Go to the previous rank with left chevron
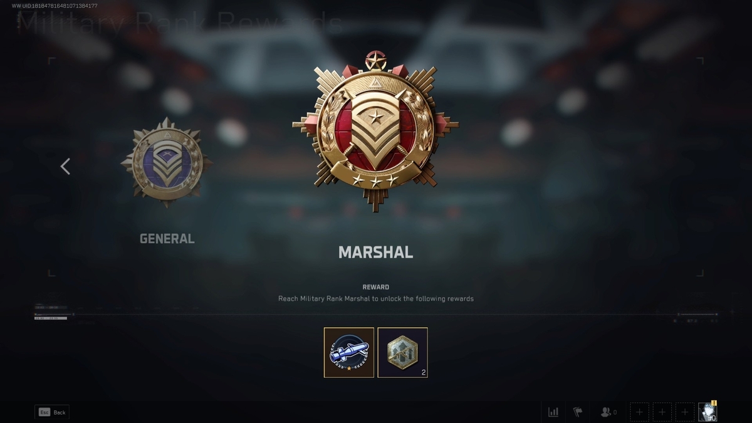Viewport: 752px width, 423px height. pyautogui.click(x=65, y=166)
